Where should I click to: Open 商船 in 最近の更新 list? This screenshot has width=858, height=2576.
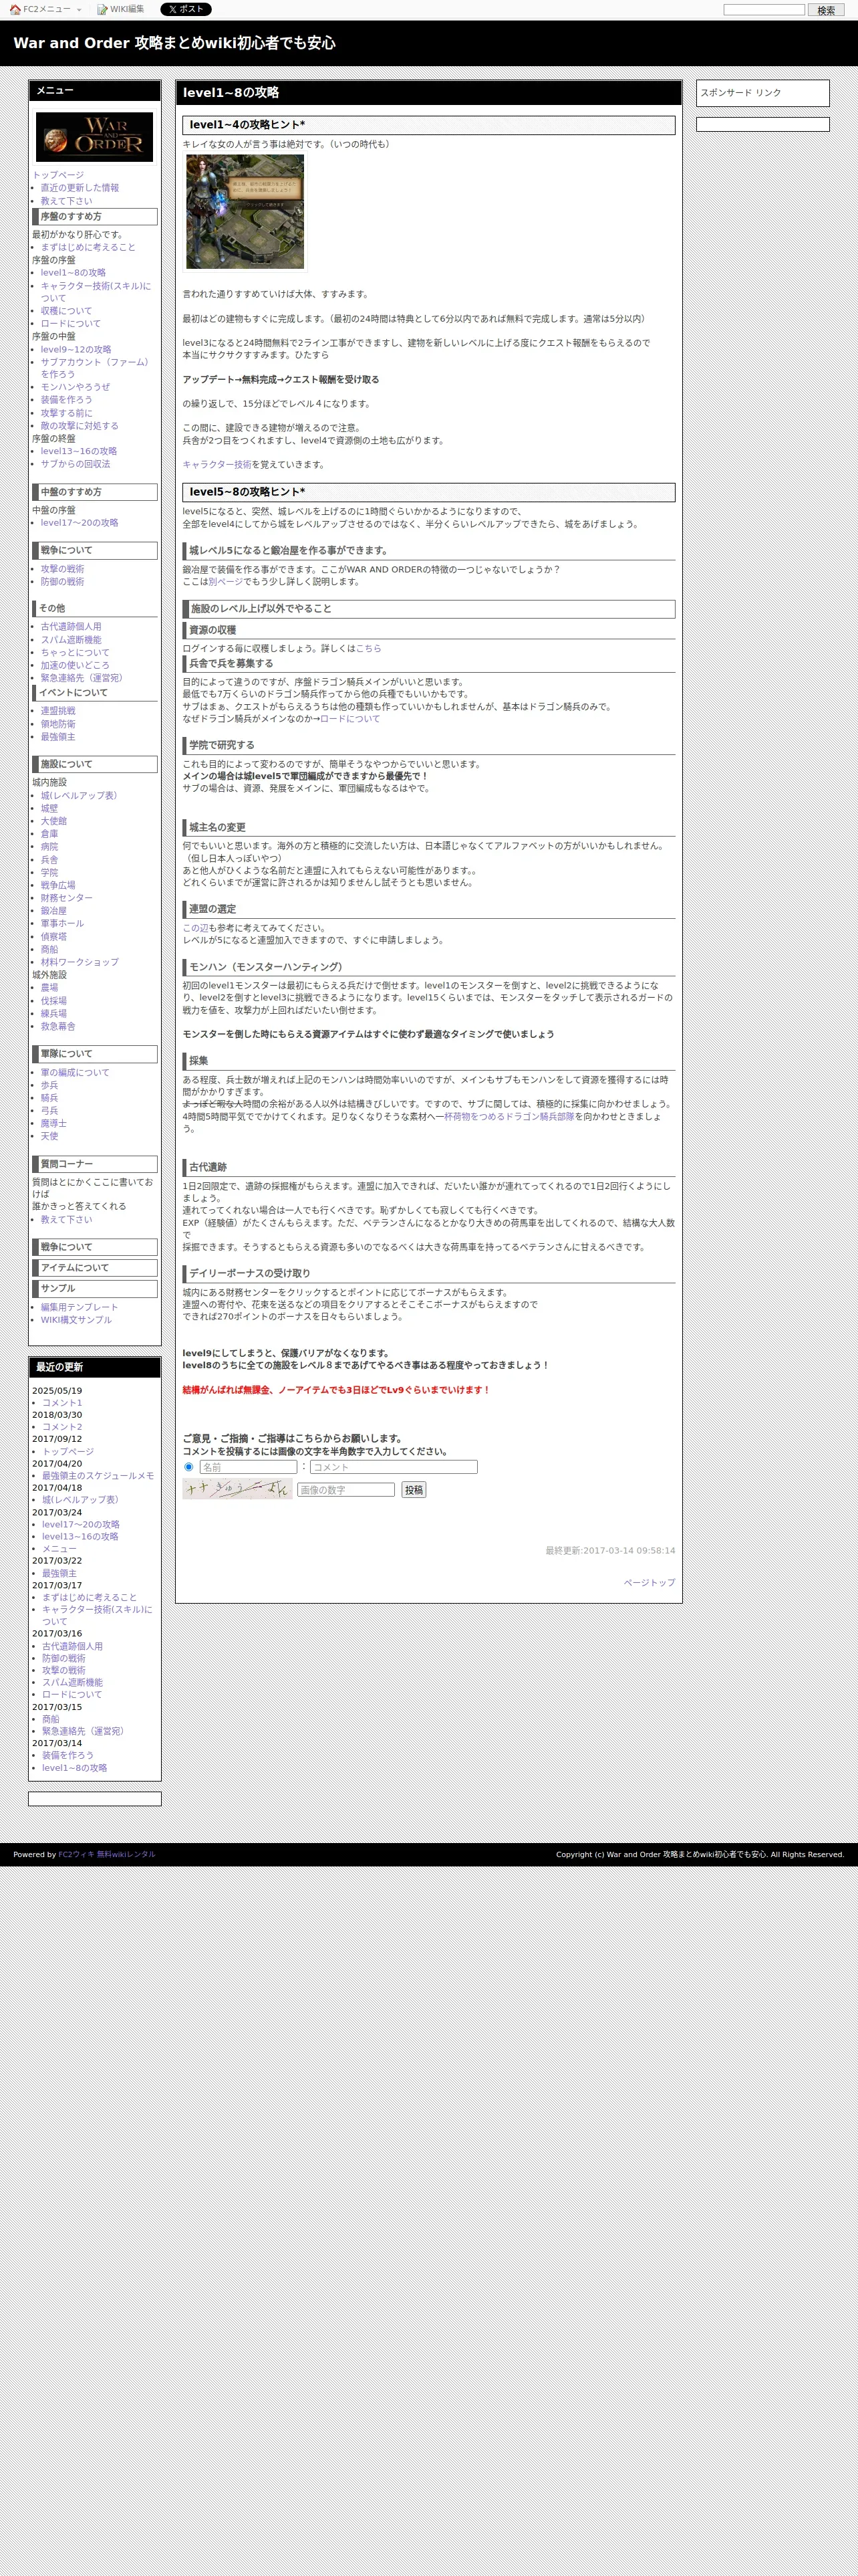click(x=51, y=1719)
